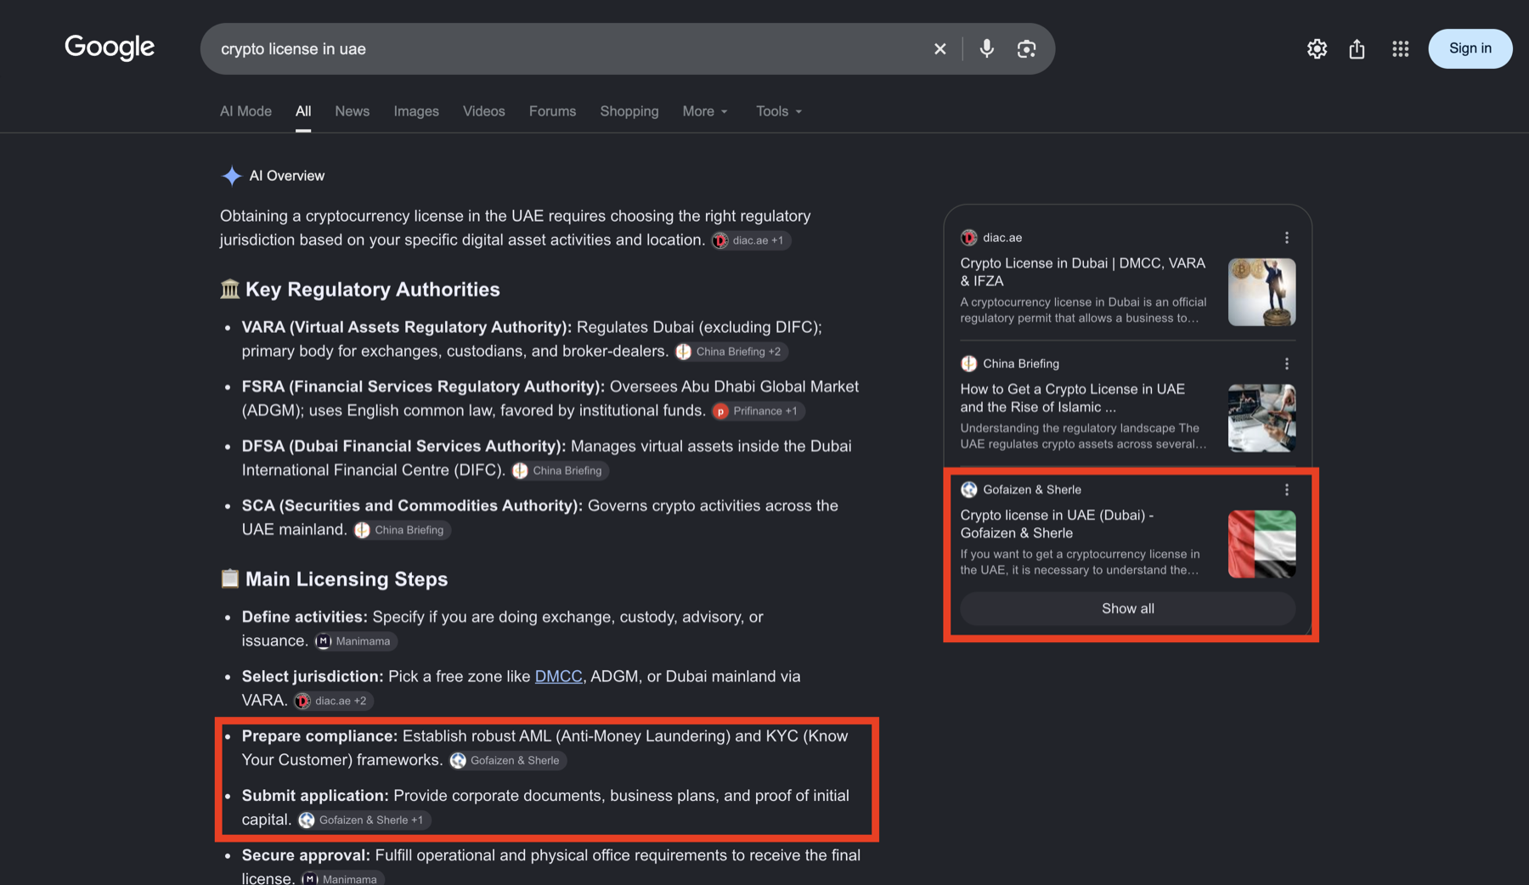1529x885 pixels.
Task: Open the 'diac.ae +2' citation chip
Action: pos(333,701)
